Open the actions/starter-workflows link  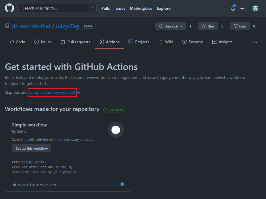point(37,184)
